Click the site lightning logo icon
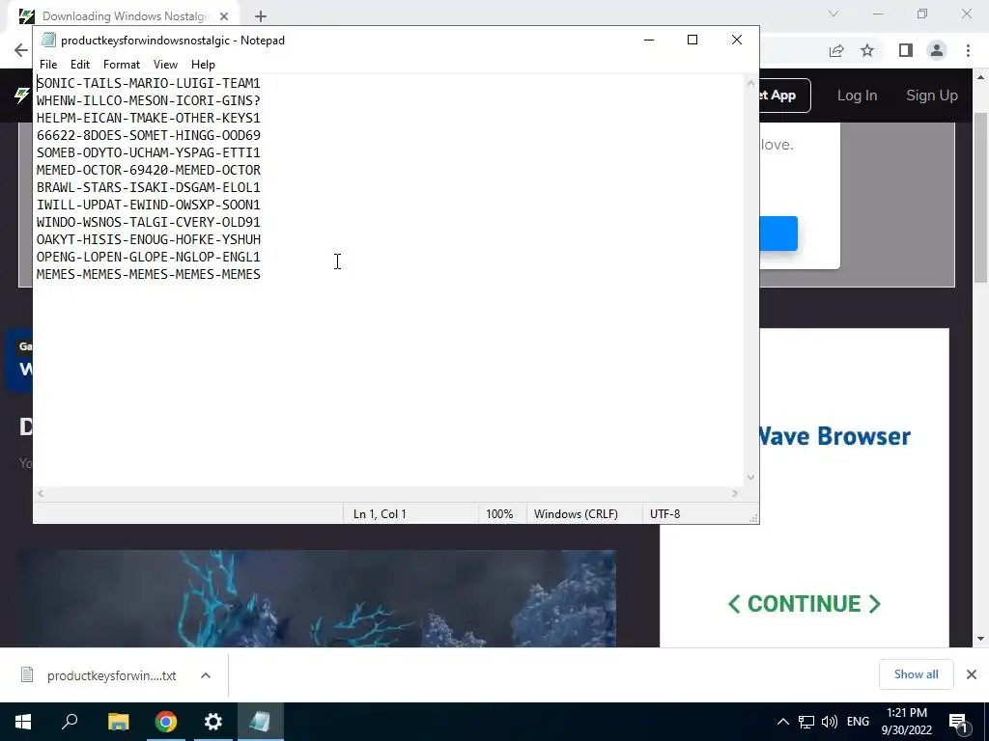 (x=22, y=96)
